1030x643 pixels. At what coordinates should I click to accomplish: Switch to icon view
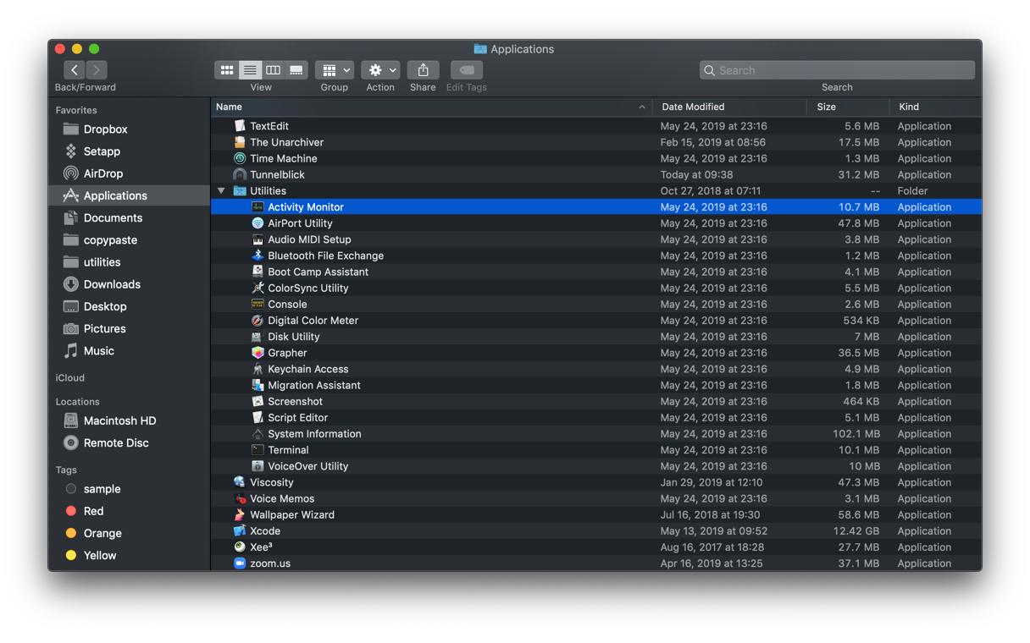(227, 70)
